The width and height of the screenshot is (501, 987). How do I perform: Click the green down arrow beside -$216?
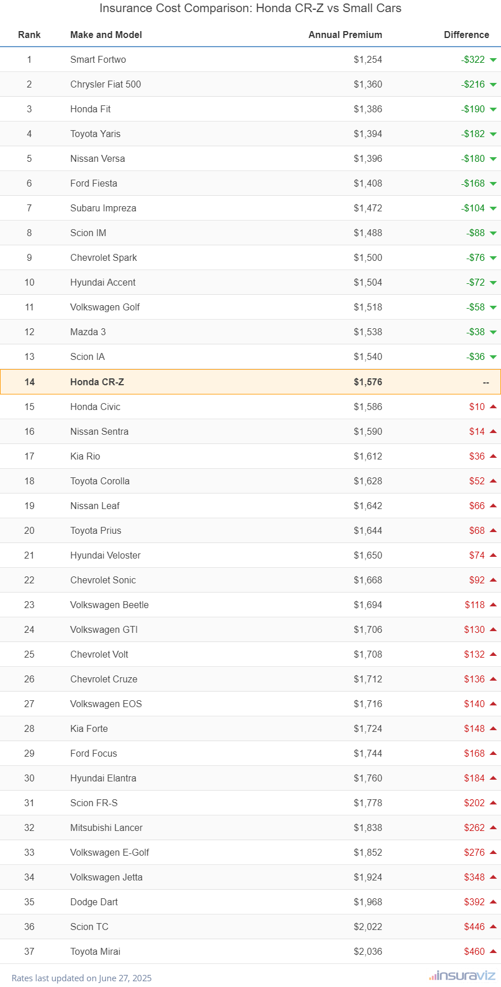point(493,85)
